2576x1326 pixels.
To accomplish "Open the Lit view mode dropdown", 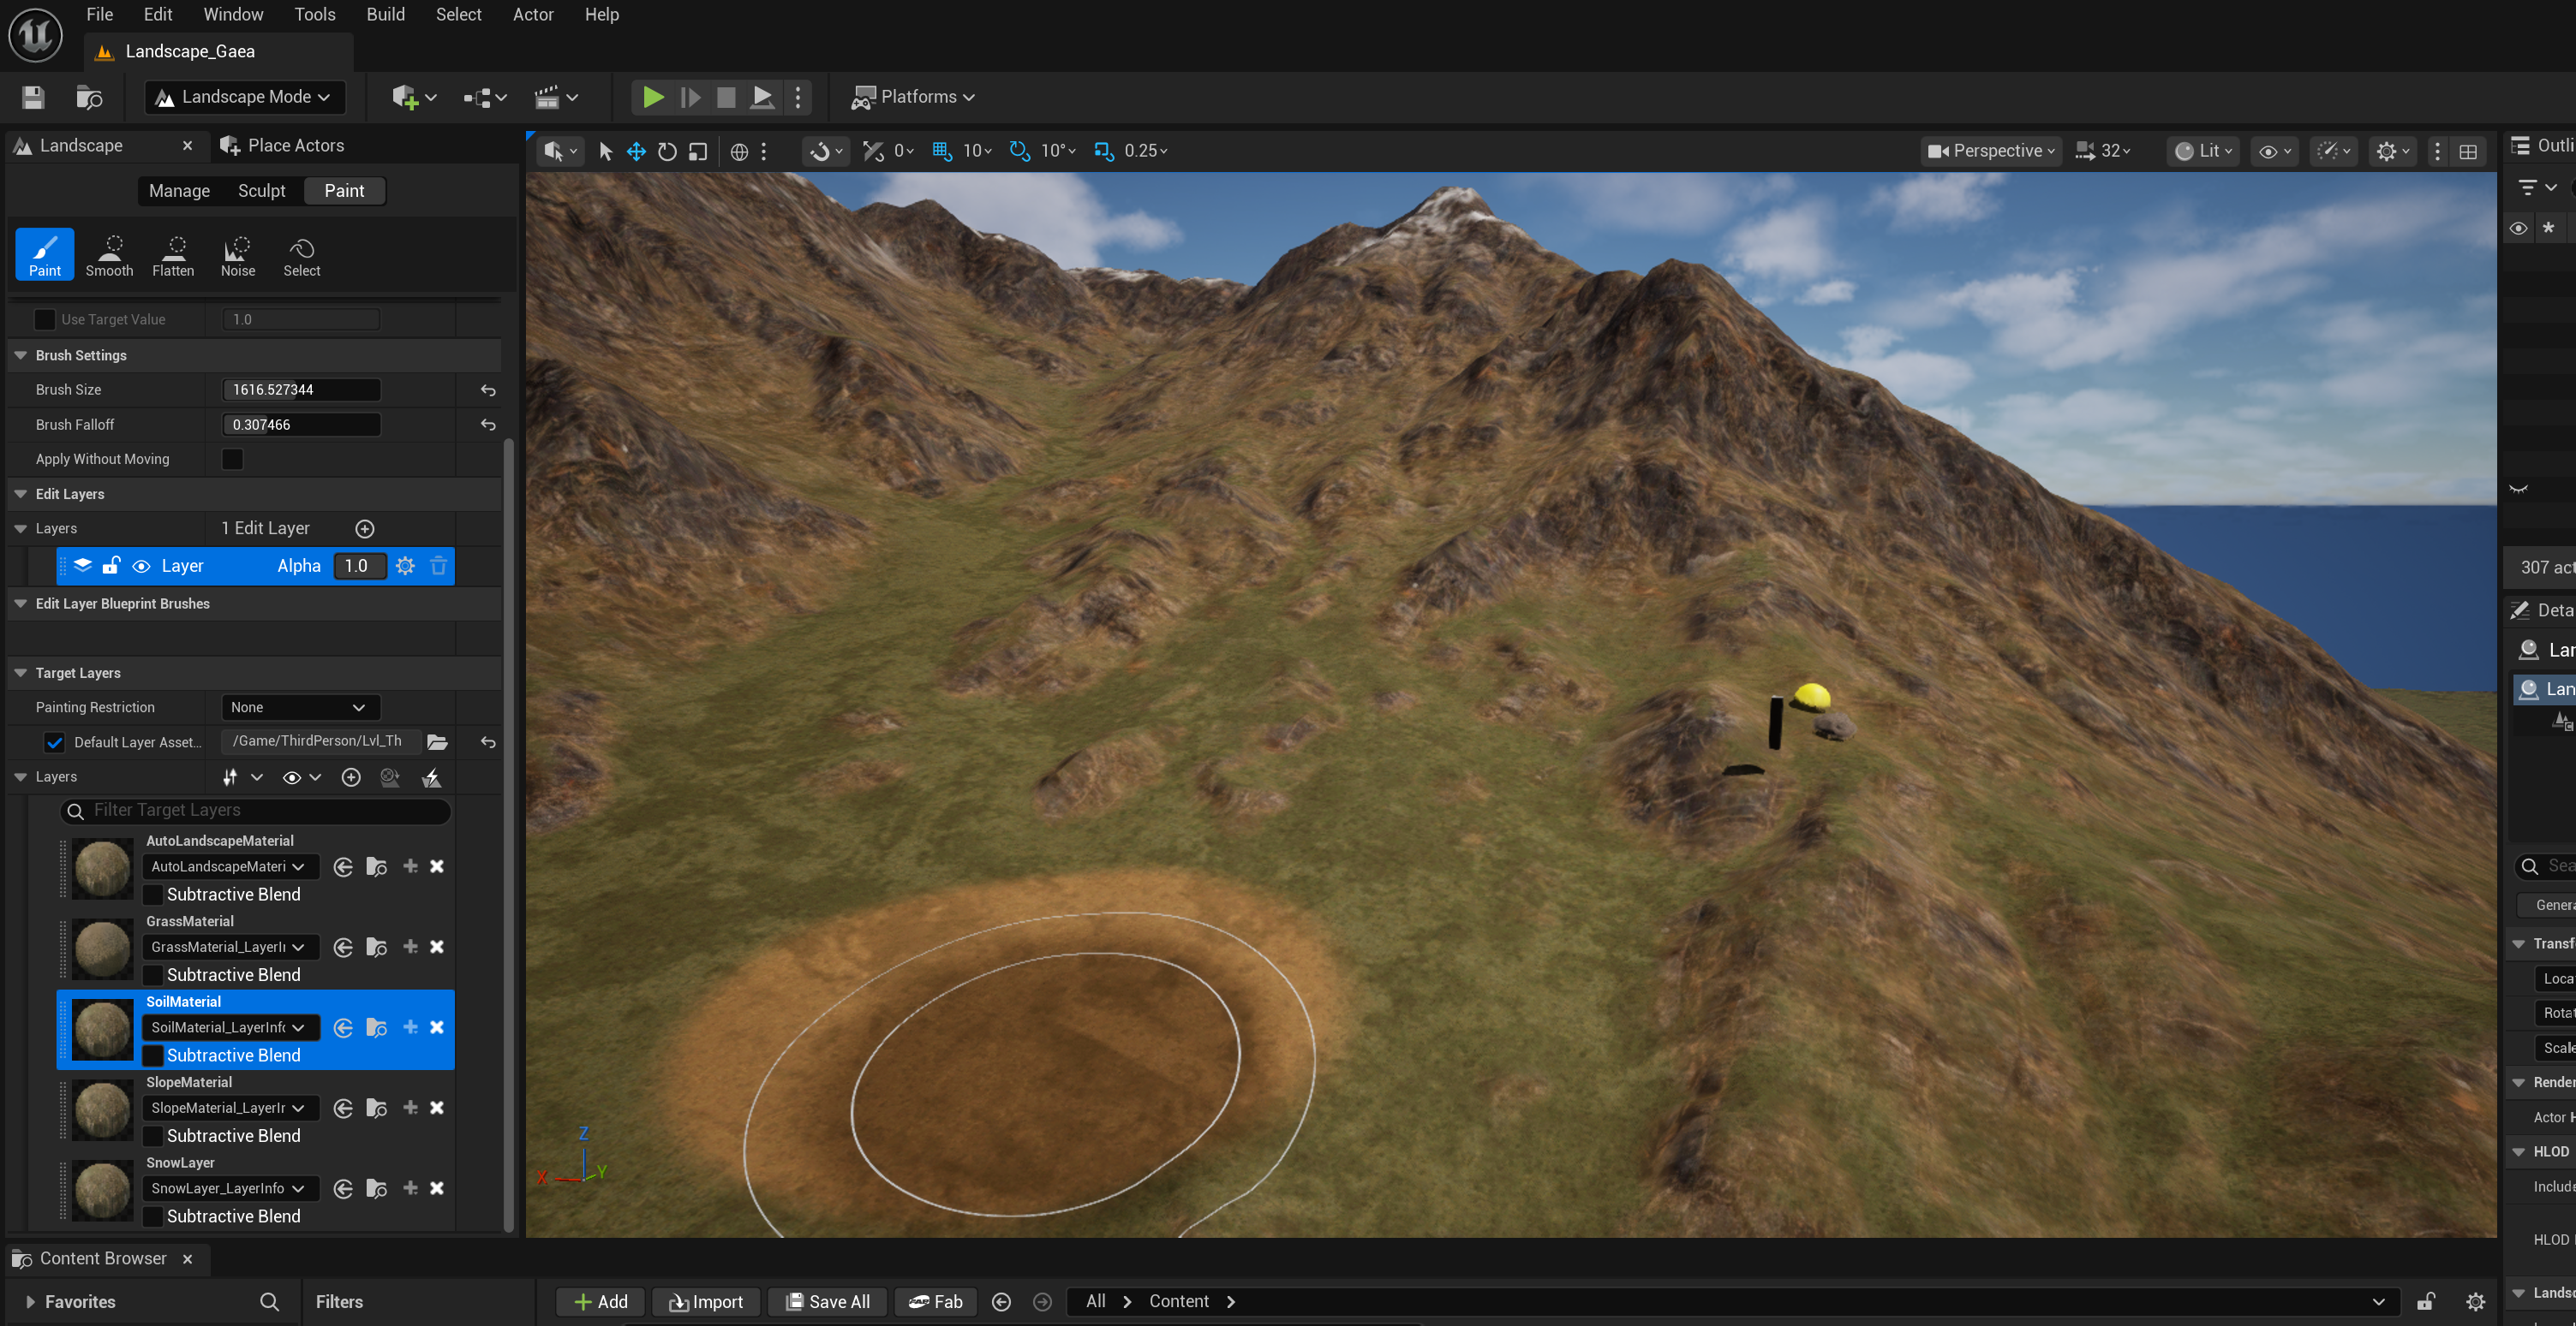I will click(2203, 151).
